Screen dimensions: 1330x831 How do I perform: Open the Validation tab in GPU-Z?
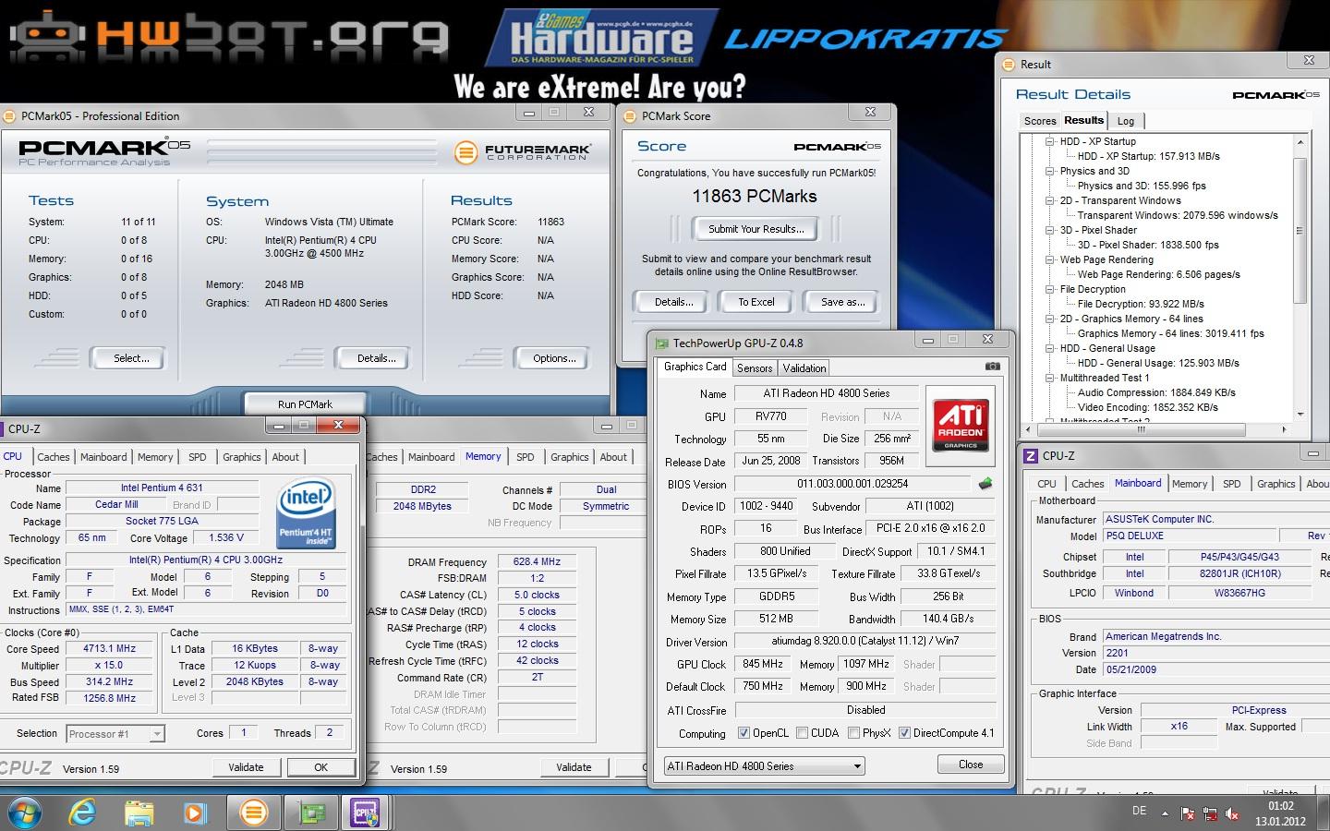click(x=804, y=367)
